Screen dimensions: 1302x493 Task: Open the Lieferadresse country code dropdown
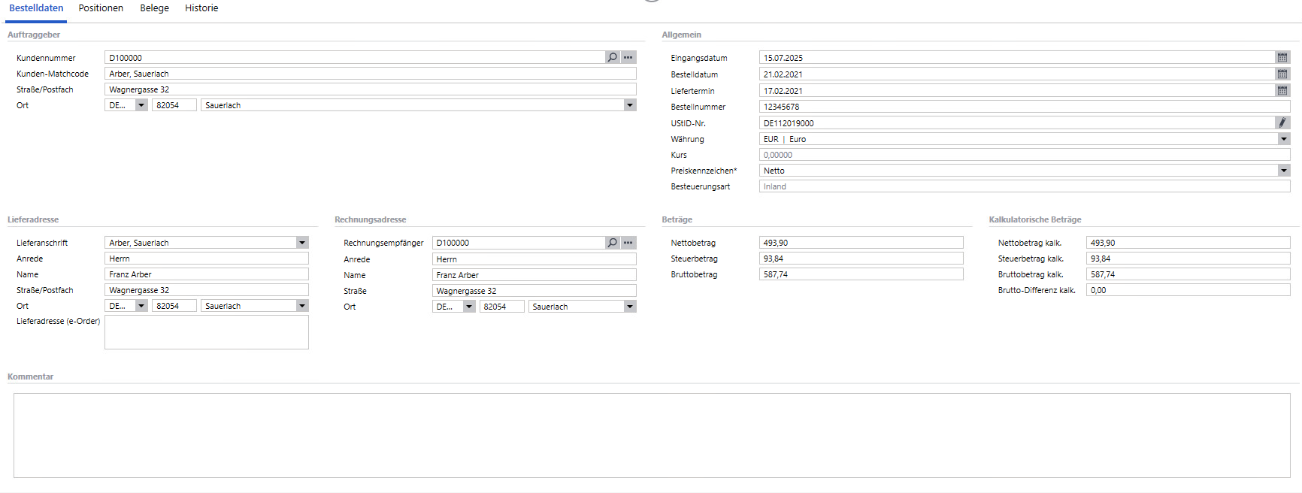tap(141, 306)
